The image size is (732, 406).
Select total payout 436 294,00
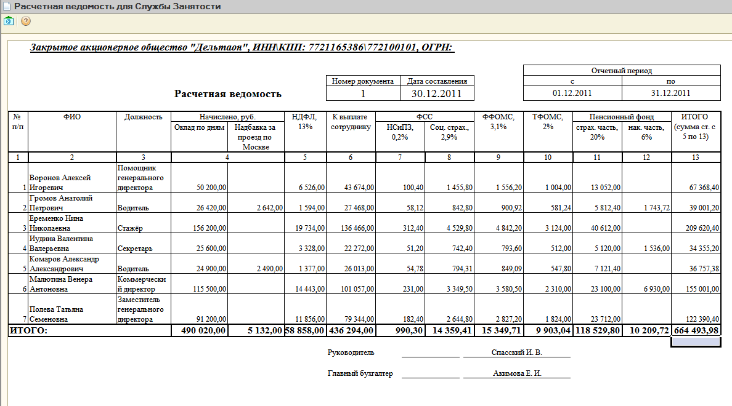[351, 330]
